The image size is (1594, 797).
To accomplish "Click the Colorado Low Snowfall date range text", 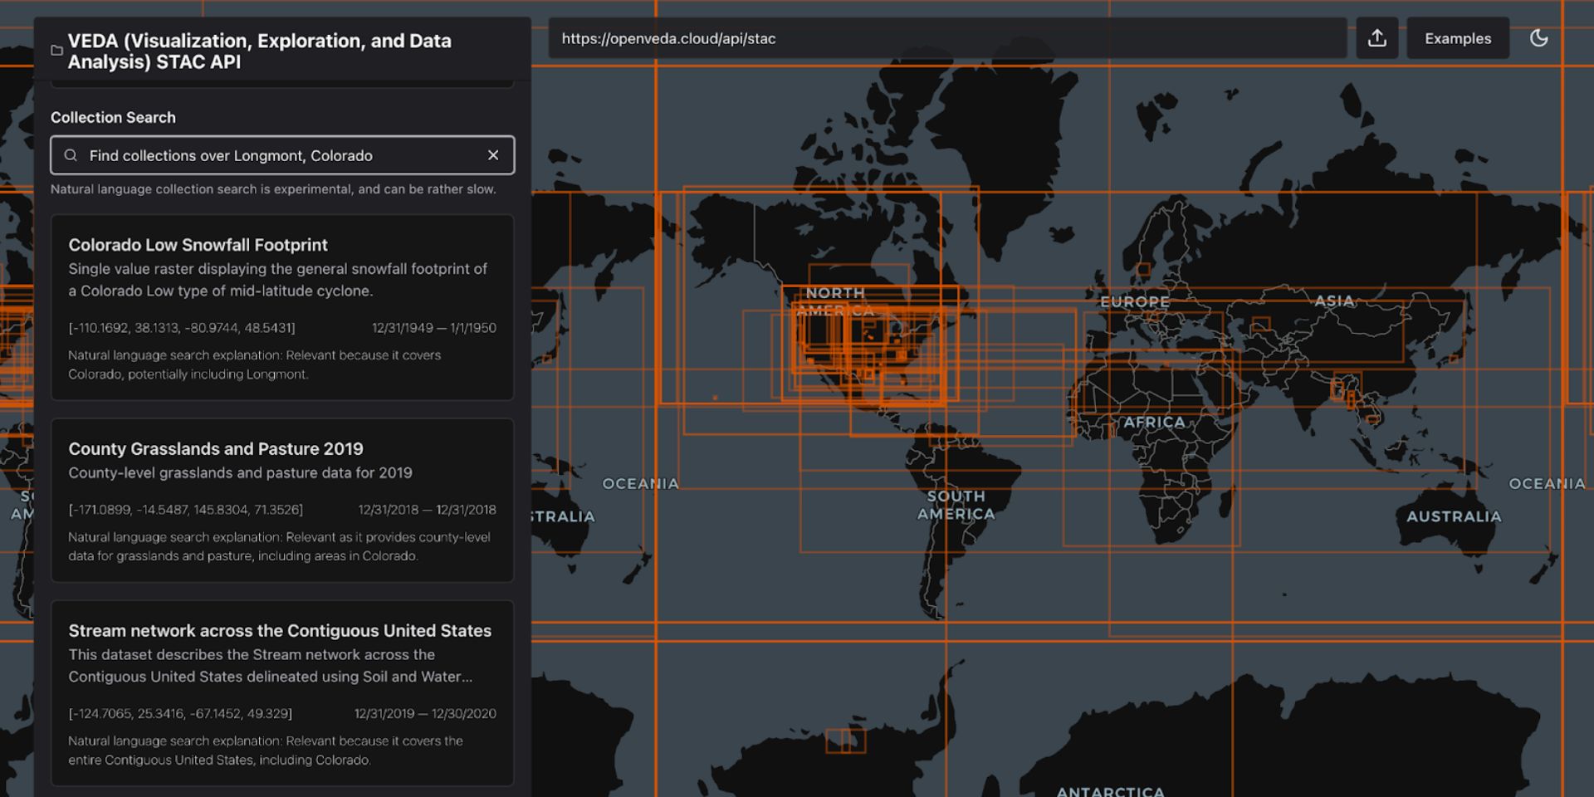I will coord(433,327).
